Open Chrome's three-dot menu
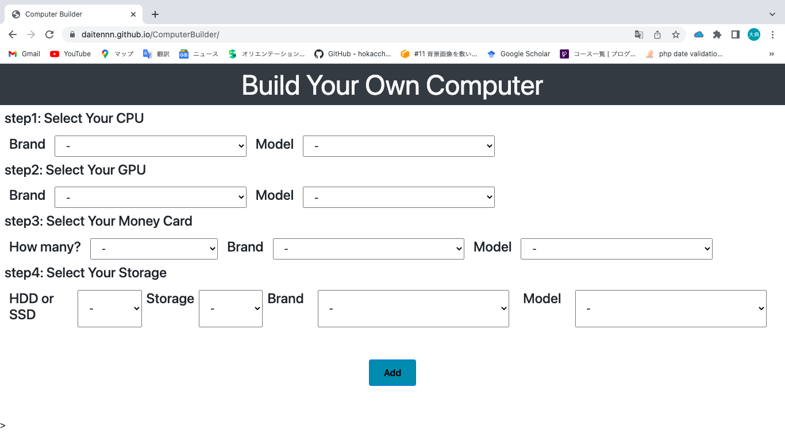The height and width of the screenshot is (441, 785). [x=773, y=34]
